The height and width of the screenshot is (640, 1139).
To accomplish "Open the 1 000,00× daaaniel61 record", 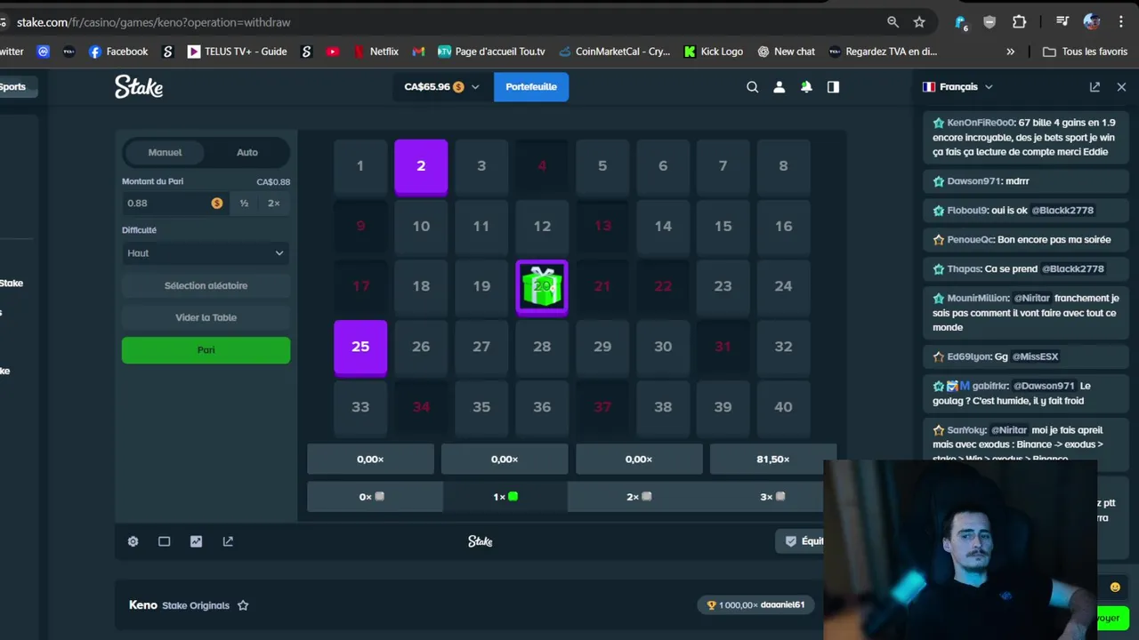I will [x=755, y=605].
